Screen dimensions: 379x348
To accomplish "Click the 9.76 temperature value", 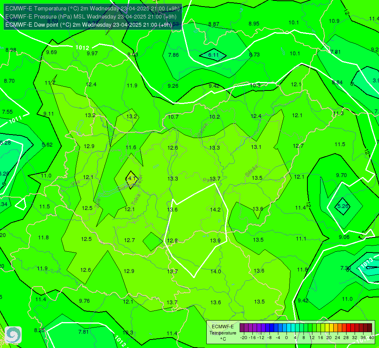I will tap(84, 301).
